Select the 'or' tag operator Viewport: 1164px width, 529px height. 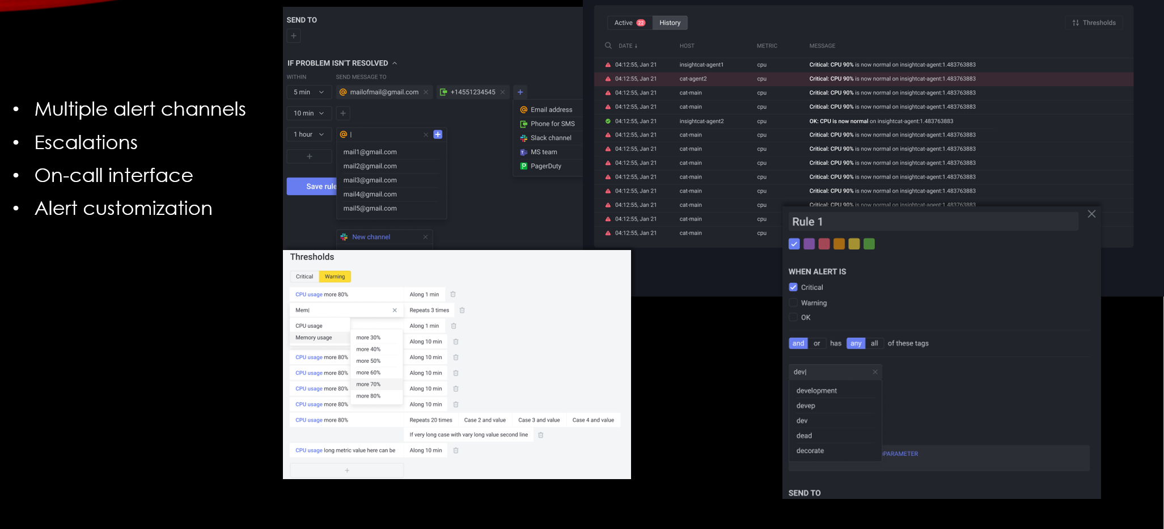point(816,343)
